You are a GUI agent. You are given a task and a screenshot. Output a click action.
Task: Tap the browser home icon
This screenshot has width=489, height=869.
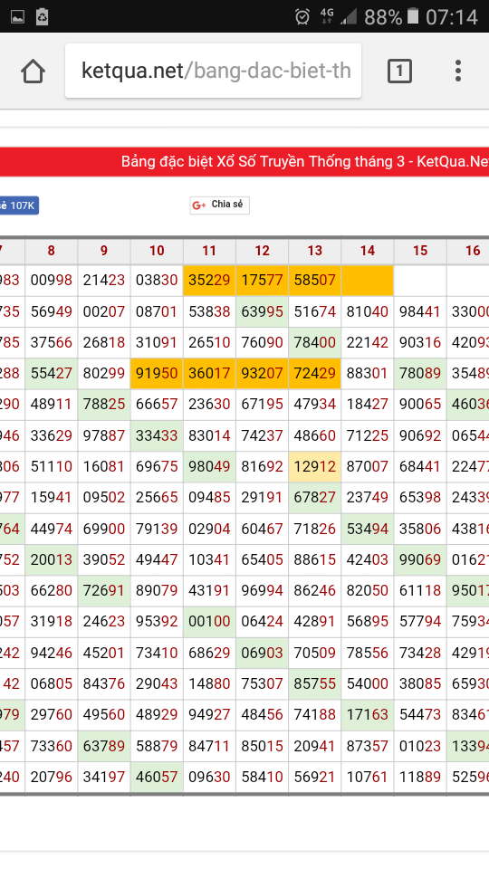click(x=33, y=71)
